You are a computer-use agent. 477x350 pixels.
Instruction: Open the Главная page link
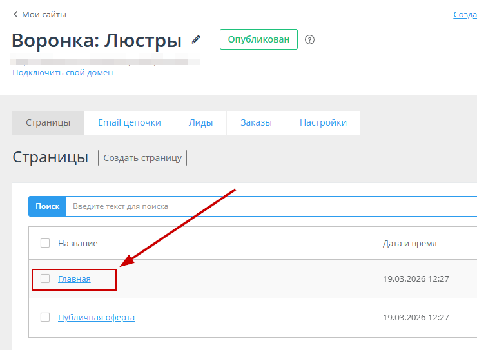[x=74, y=279]
